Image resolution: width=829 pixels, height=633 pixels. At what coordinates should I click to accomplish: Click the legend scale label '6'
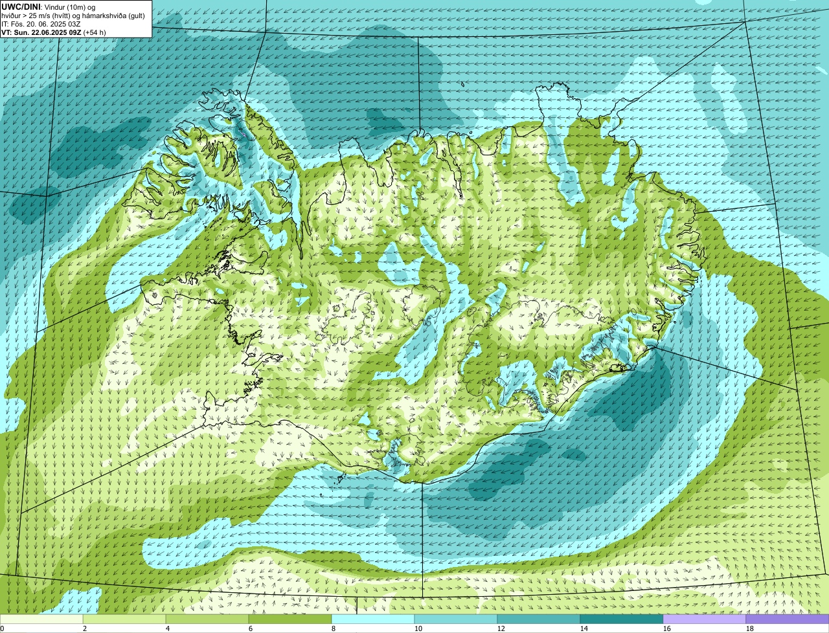[x=251, y=628]
